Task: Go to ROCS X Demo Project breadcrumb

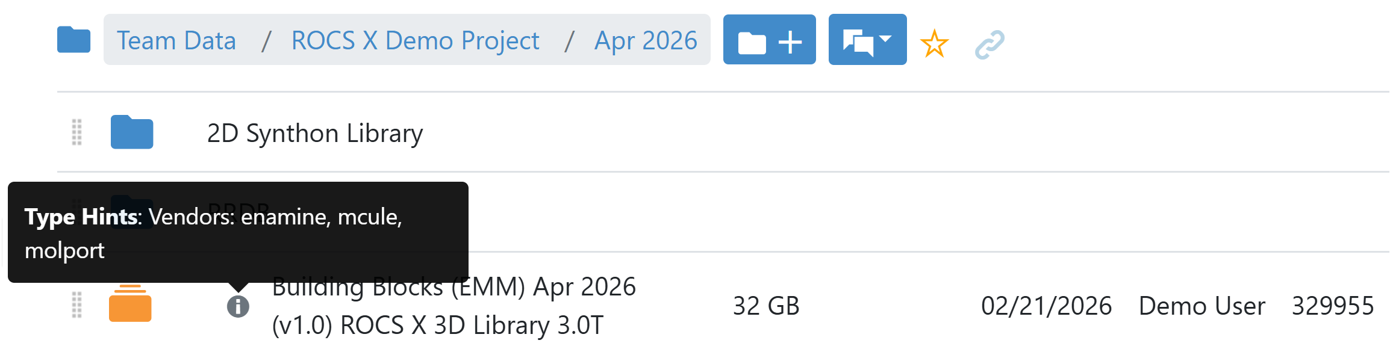Action: pos(415,41)
